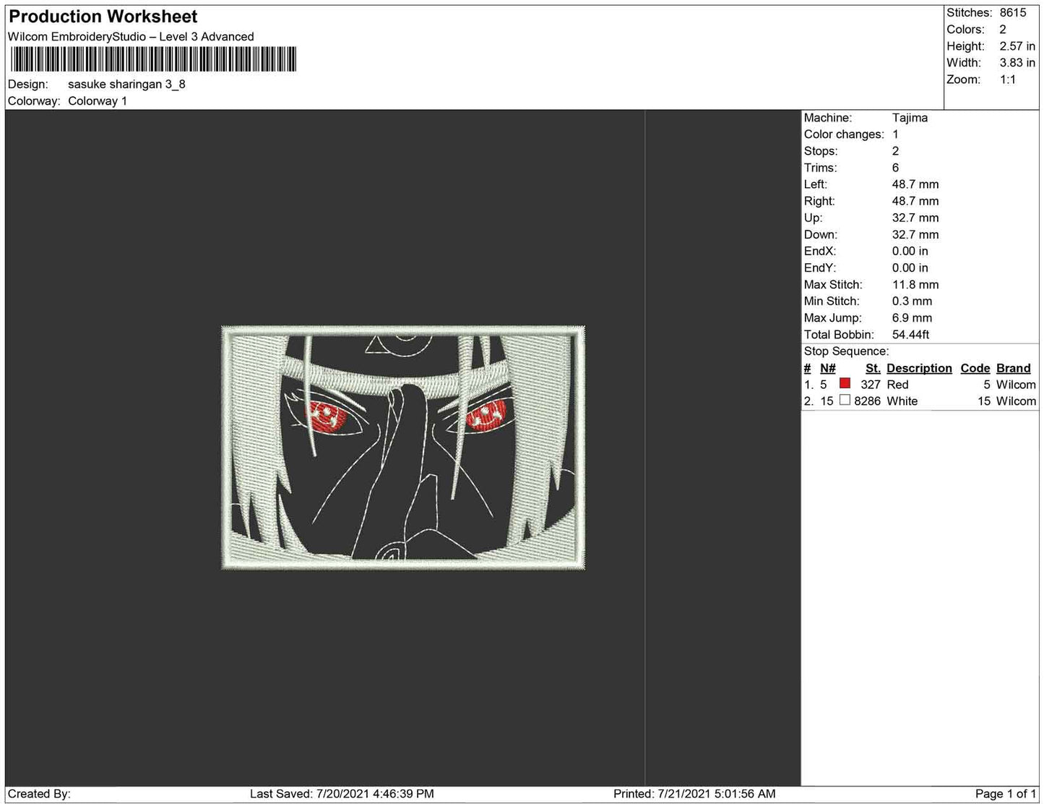Click the Zoom value '1:1'
1044x804 pixels.
[x=1008, y=80]
